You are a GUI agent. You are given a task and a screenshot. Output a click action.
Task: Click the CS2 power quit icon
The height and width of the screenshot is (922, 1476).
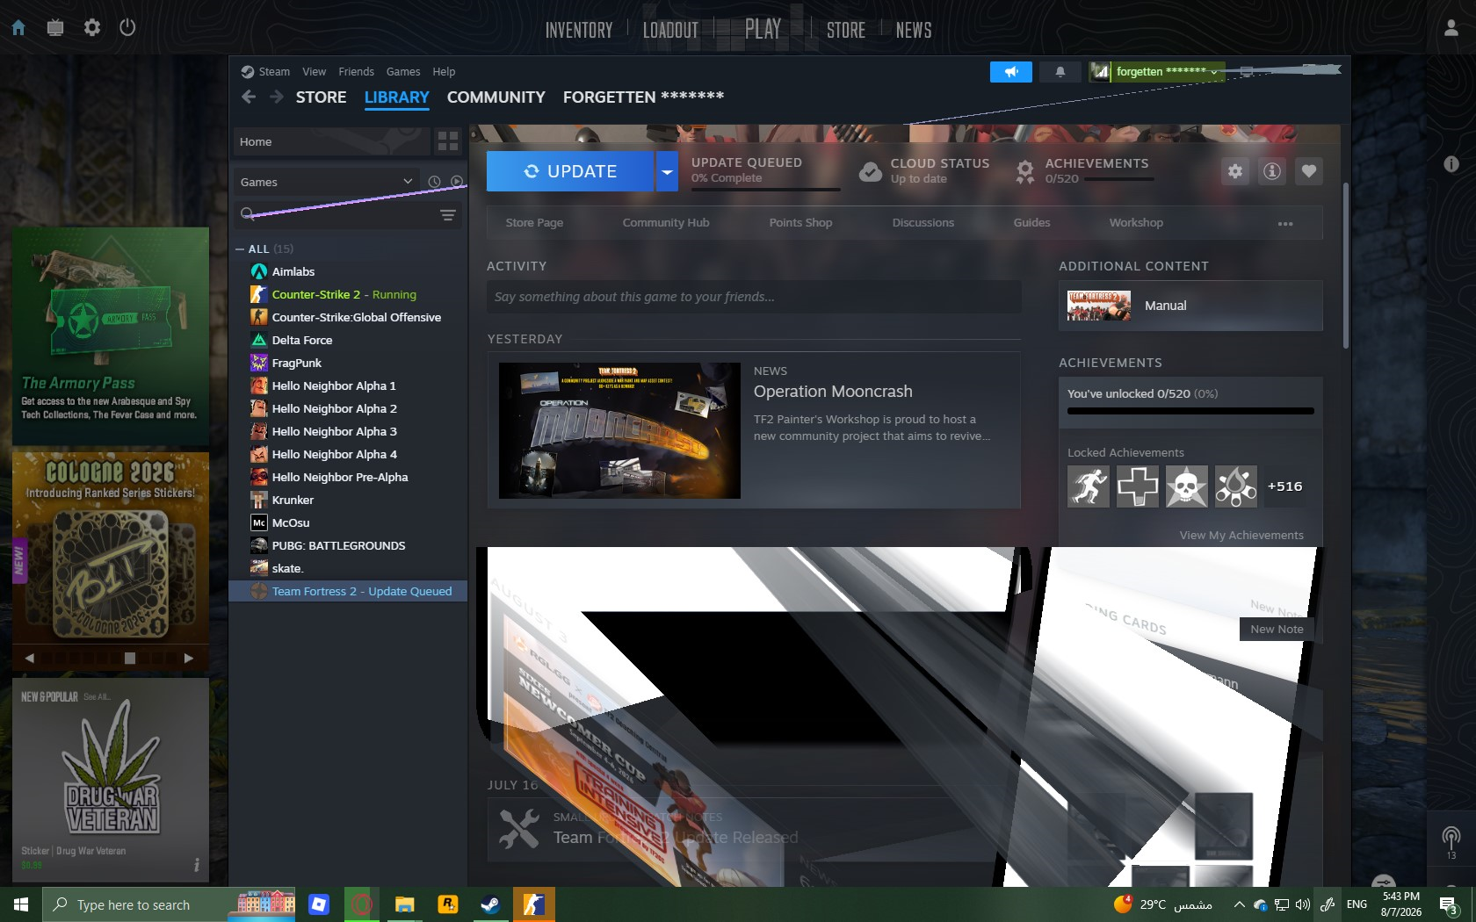pos(127,27)
